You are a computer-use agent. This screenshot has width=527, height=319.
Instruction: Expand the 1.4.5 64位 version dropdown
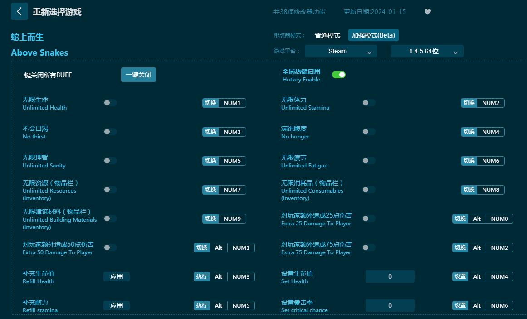coord(427,51)
